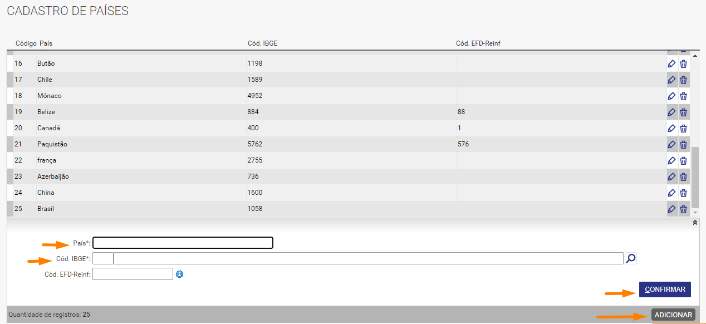Click IBGE code 2755
The image size is (706, 324).
coord(255,160)
